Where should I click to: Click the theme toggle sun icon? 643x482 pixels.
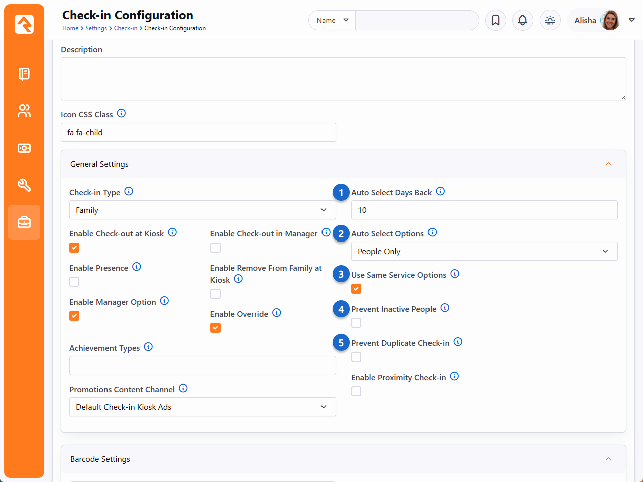[x=550, y=20]
